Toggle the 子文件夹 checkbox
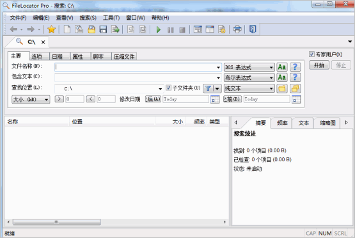This screenshot has height=238, width=355. point(168,88)
